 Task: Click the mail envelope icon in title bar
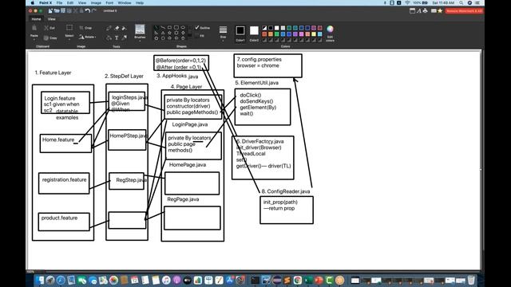(x=434, y=10)
